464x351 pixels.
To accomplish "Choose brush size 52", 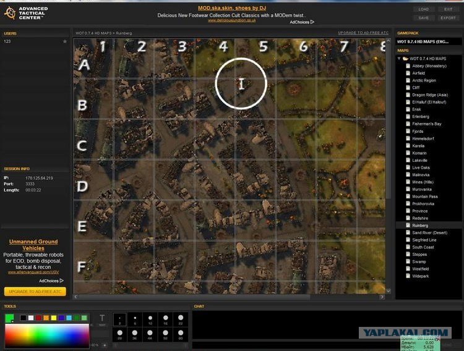I will (x=165, y=334).
